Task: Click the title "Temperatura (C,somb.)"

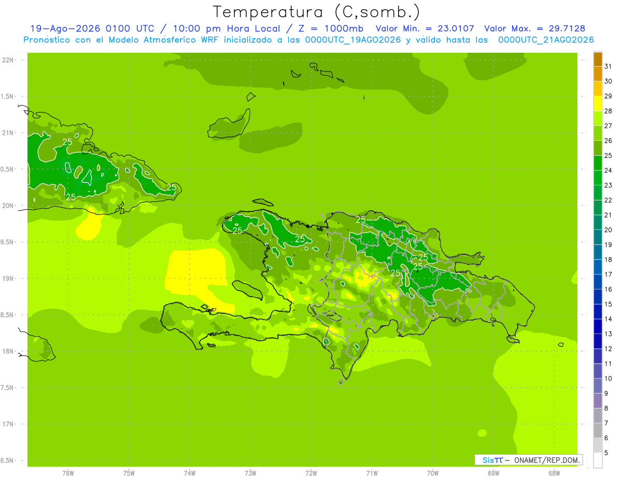Action: coord(316,12)
